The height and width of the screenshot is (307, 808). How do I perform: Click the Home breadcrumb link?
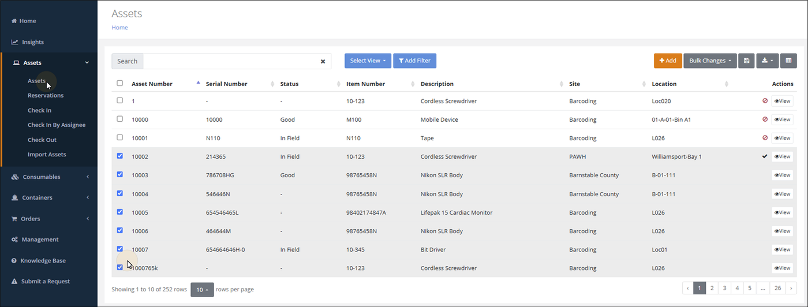pos(119,27)
